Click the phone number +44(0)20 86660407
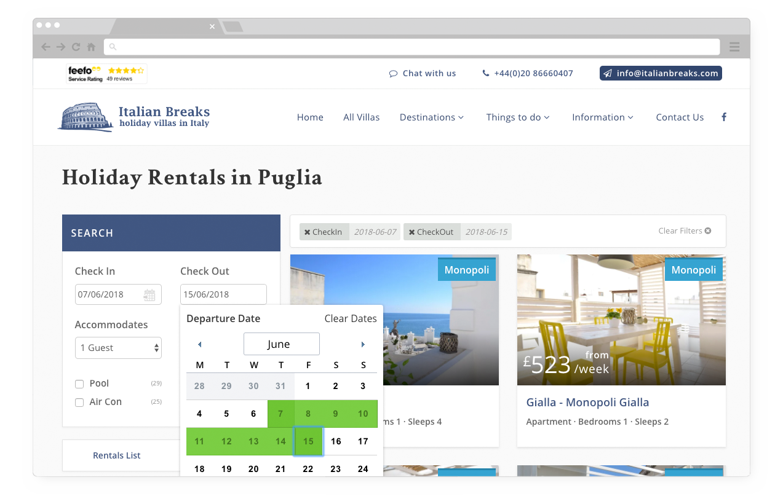This screenshot has height=496, width=783. 528,73
